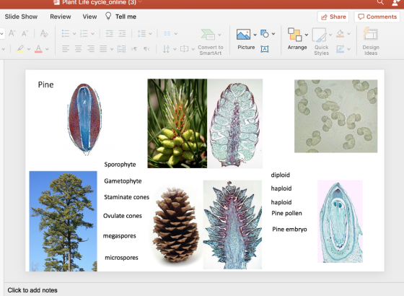Screen dimensions: 404x296
Task: Click the red font color A icon
Action: 38,49
